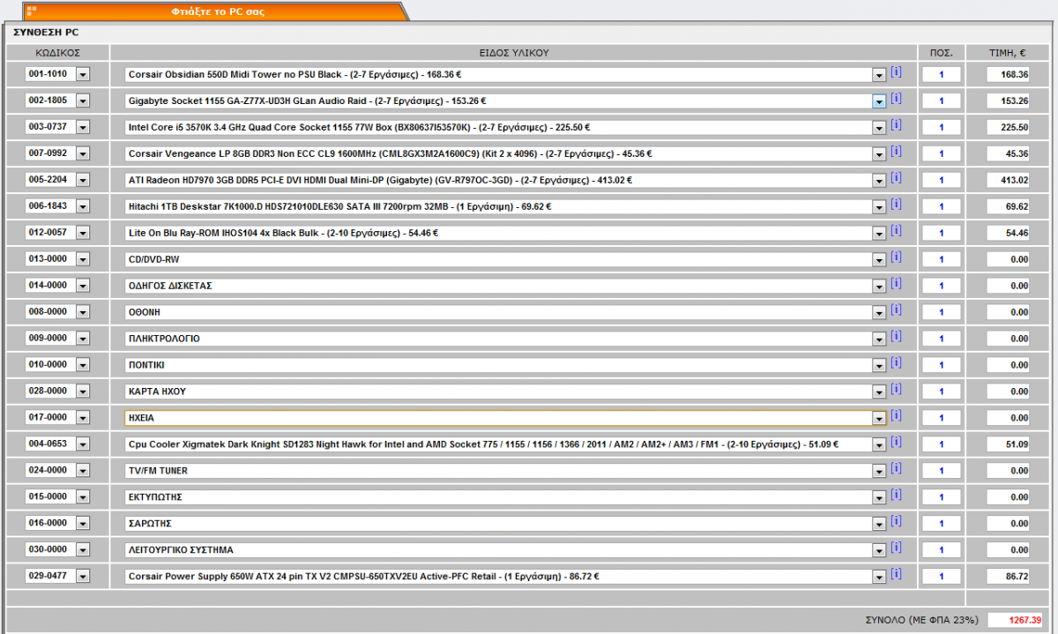Expand the Corsair Obsidian 550D case dropdown
This screenshot has height=634, width=1058.
click(x=879, y=75)
